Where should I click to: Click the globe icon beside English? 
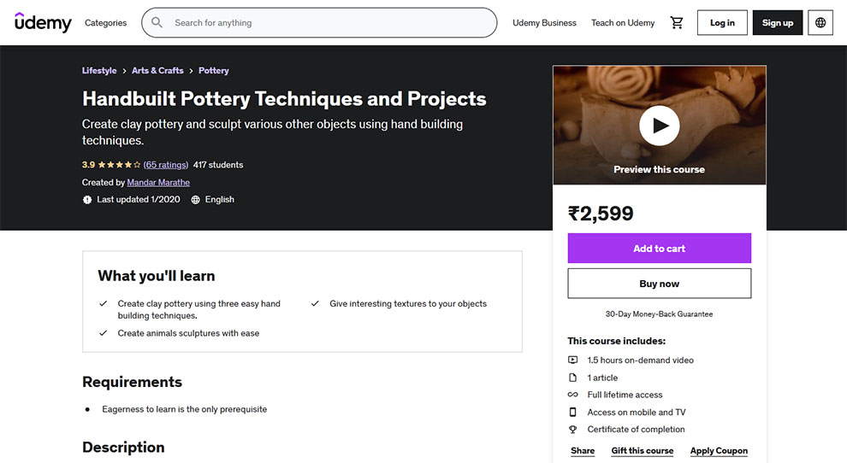point(196,200)
